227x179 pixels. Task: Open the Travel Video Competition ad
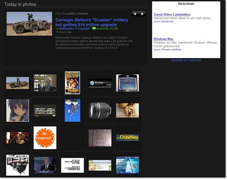pyautogui.click(x=172, y=14)
